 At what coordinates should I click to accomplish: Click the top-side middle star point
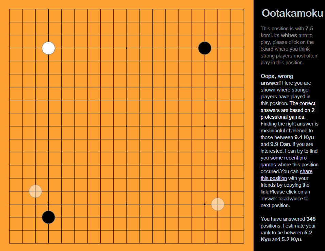127,48
